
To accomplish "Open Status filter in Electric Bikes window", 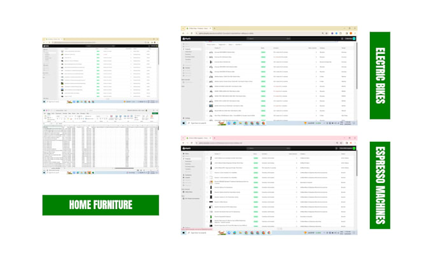I will (x=231, y=44).
